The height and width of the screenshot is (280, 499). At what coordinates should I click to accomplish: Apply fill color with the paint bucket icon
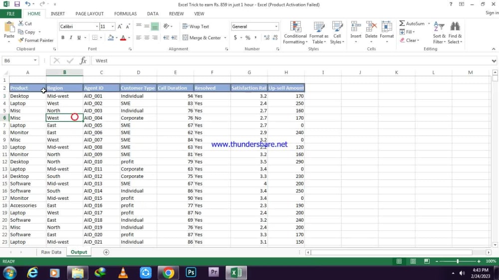111,38
